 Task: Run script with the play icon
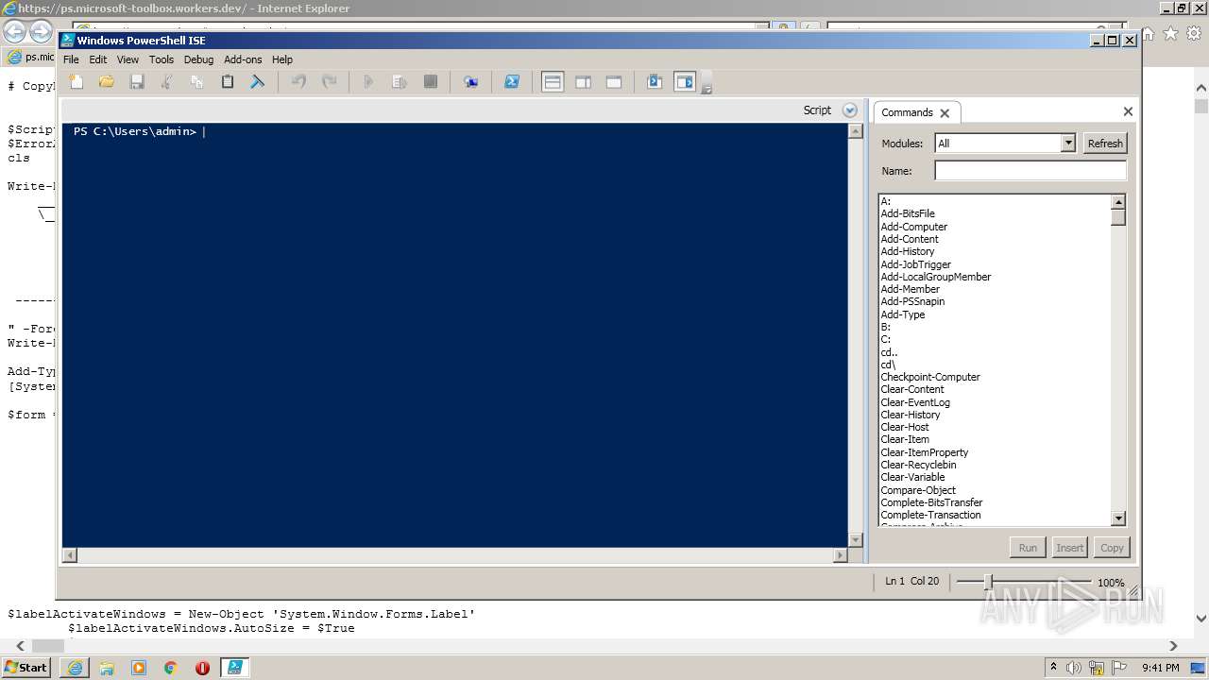click(x=369, y=82)
